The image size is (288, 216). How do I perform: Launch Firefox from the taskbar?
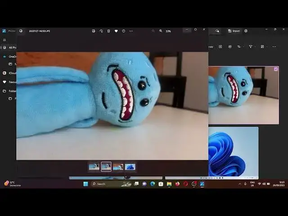[x=177, y=184]
